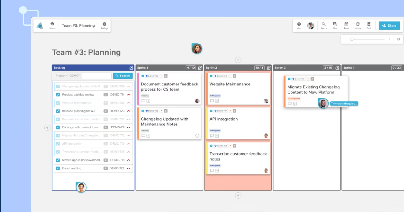Zoom out with the minus icon
Viewport: 404px width, 212px height.
pos(346,39)
